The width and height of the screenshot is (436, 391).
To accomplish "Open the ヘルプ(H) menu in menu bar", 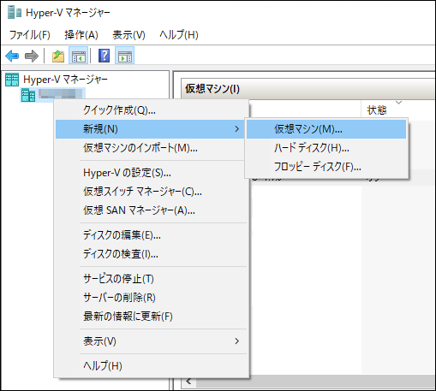I will pyautogui.click(x=179, y=35).
